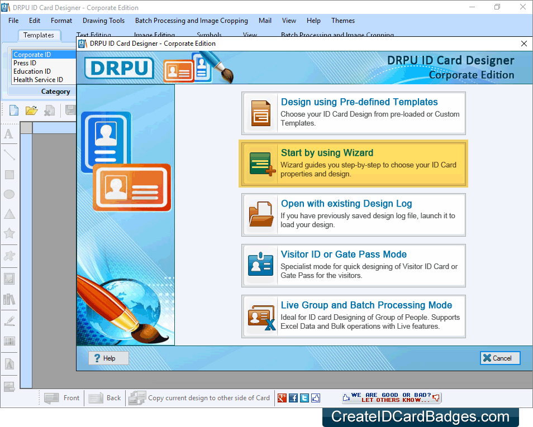Pick the puzzle-piece symbol tool
This screenshot has width=533, height=427.
click(9, 256)
